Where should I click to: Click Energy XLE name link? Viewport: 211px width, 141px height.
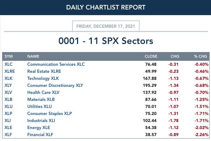(x=39, y=128)
